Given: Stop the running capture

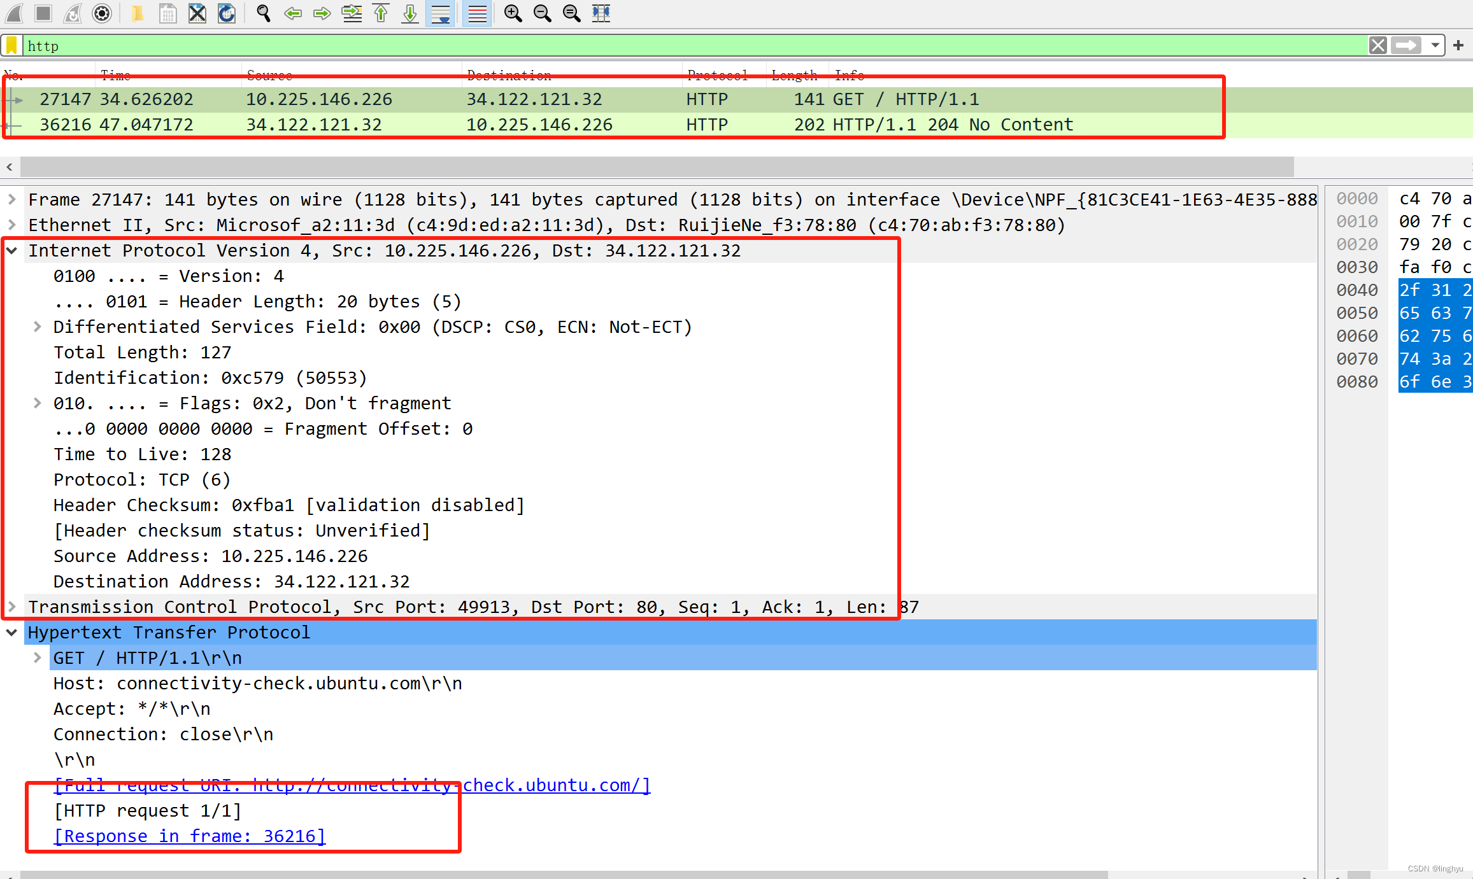Looking at the screenshot, I should pyautogui.click(x=43, y=13).
